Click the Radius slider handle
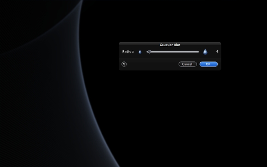Image resolution: width=267 pixels, height=167 pixels. point(149,52)
